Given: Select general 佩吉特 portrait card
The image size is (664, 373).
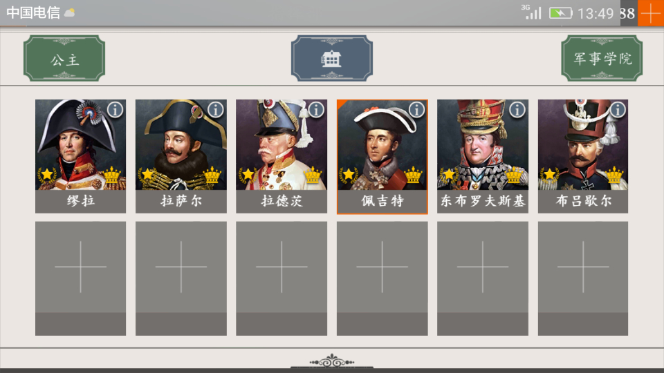Looking at the screenshot, I should [x=382, y=157].
